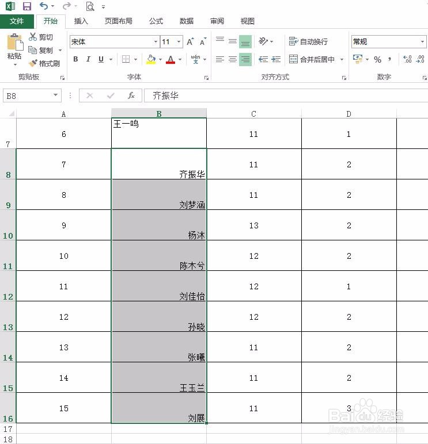The width and height of the screenshot is (428, 444).
Task: Expand the 粘贴 paste options arrow
Action: (15, 65)
